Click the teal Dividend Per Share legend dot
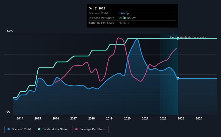 pos(39,129)
